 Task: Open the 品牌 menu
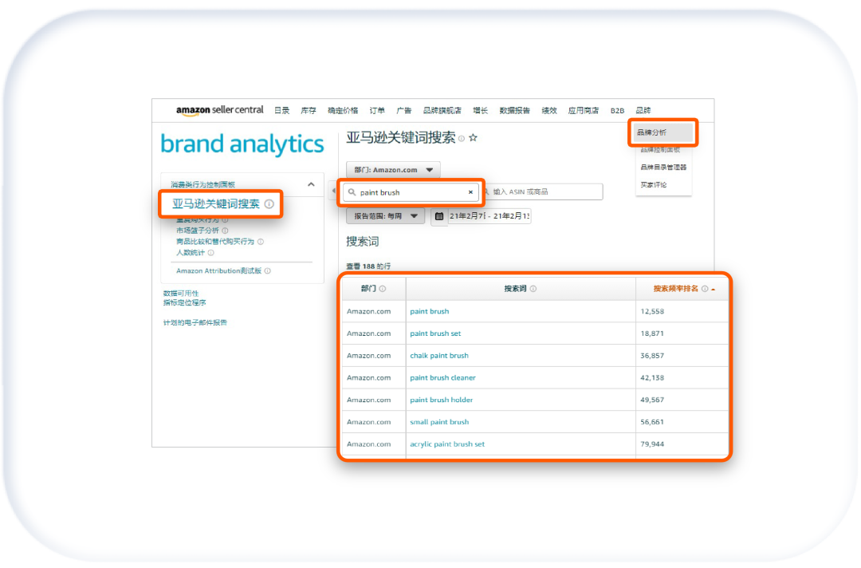click(643, 110)
